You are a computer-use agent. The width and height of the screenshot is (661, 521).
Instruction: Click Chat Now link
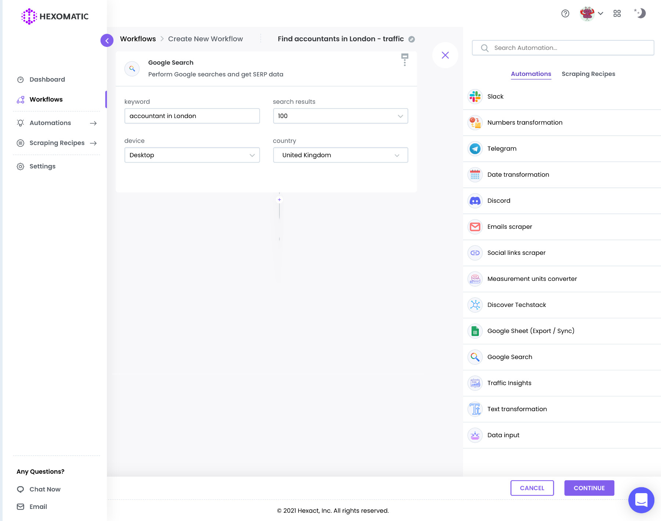(x=45, y=489)
